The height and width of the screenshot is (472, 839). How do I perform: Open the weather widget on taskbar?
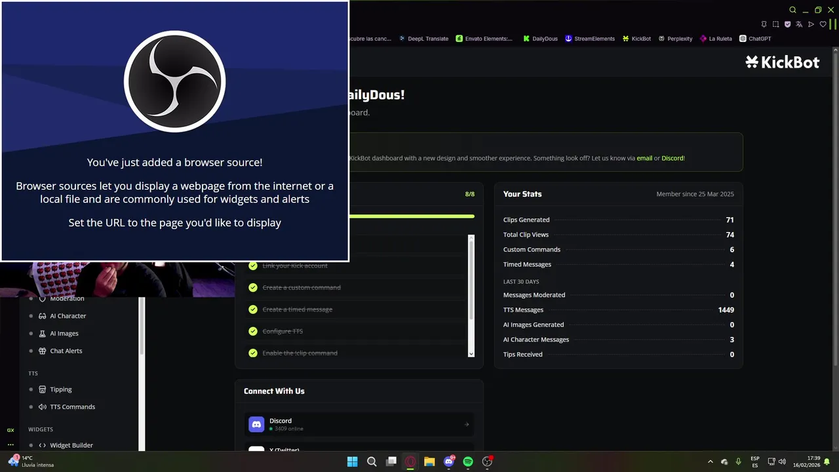29,462
